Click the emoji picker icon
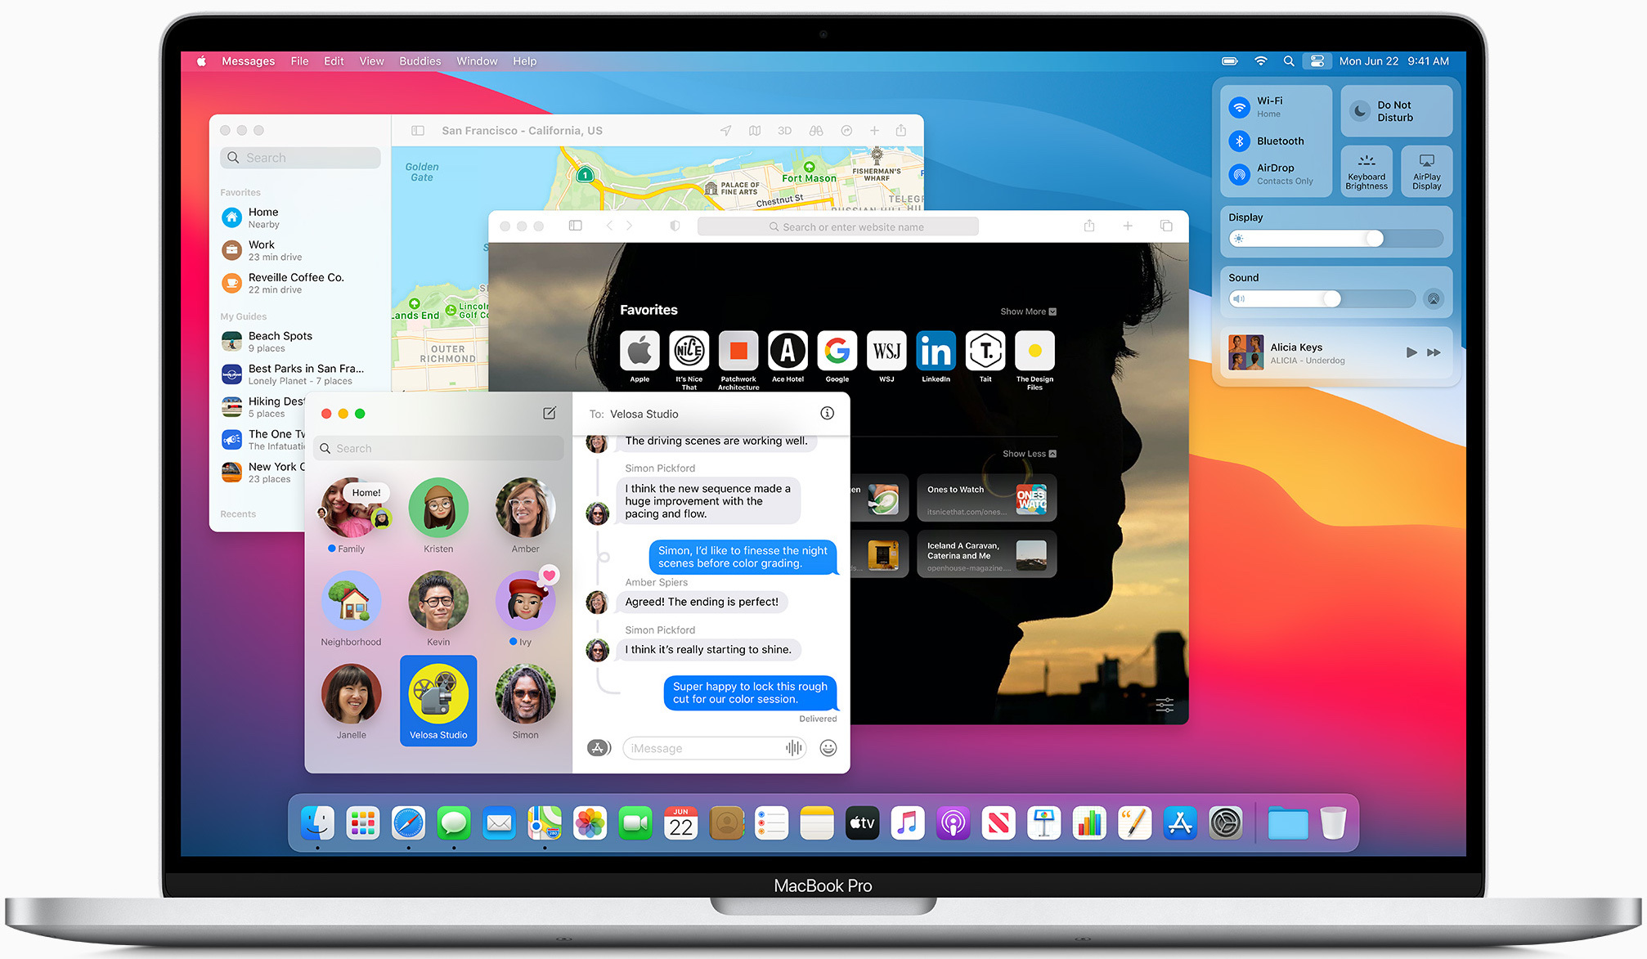 point(828,748)
